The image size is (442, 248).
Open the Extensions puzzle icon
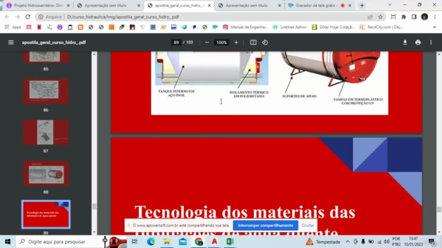403,17
